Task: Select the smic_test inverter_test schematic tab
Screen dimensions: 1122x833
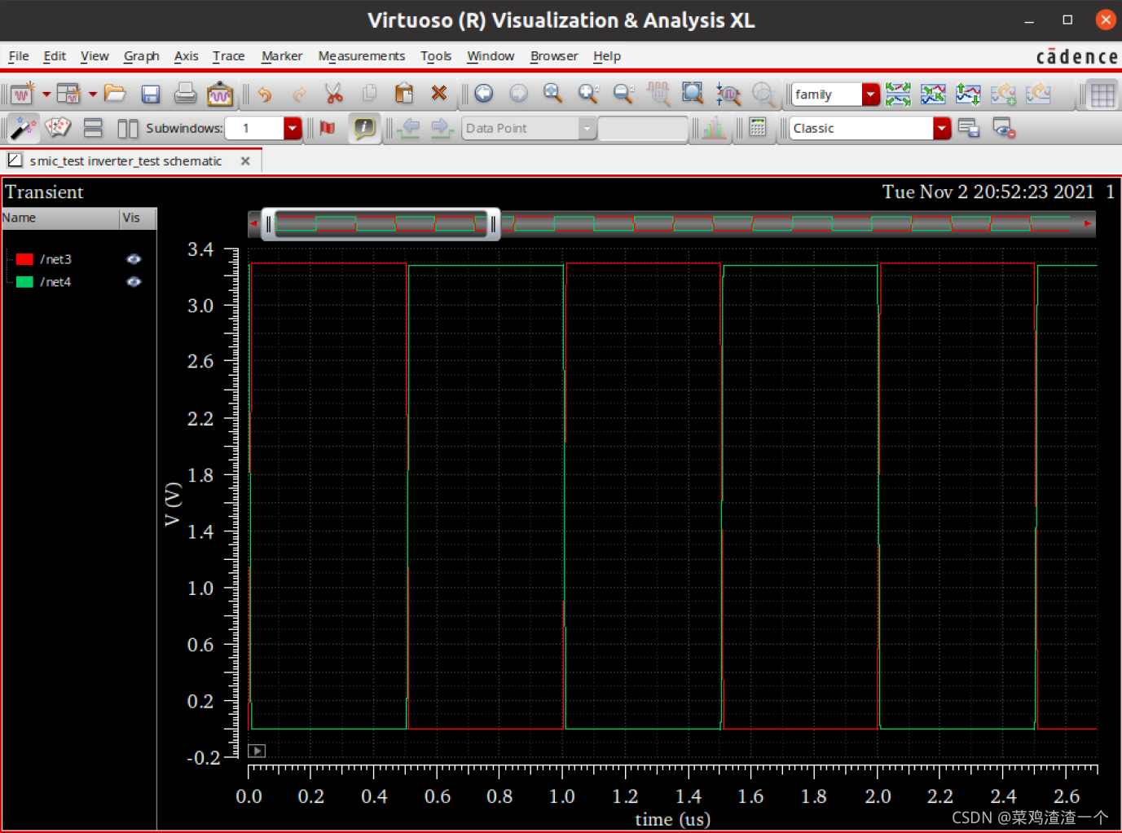Action: pyautogui.click(x=125, y=161)
